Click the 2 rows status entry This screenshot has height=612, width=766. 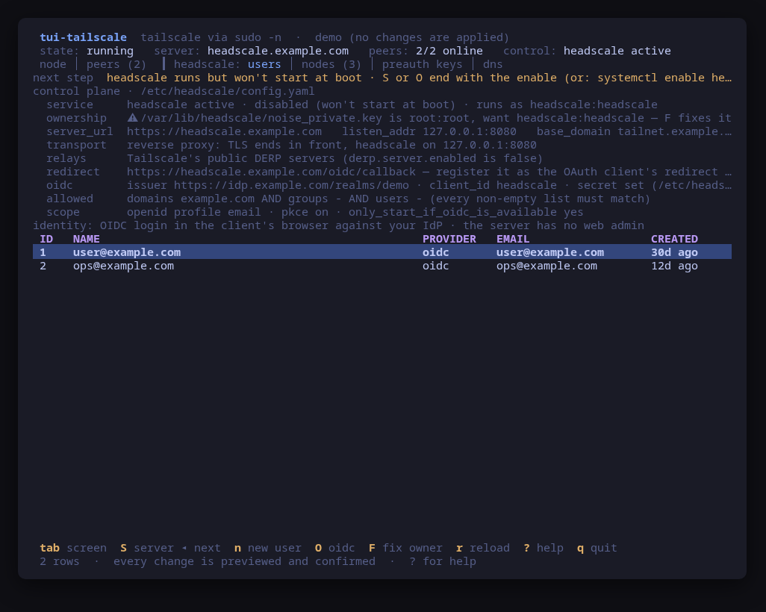tap(59, 561)
